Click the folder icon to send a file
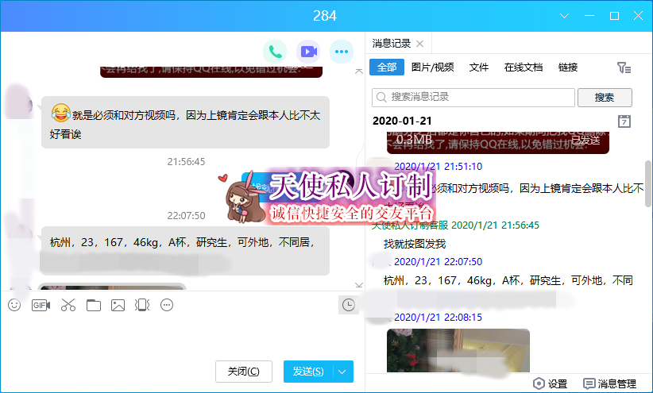This screenshot has height=393, width=653. 94,305
